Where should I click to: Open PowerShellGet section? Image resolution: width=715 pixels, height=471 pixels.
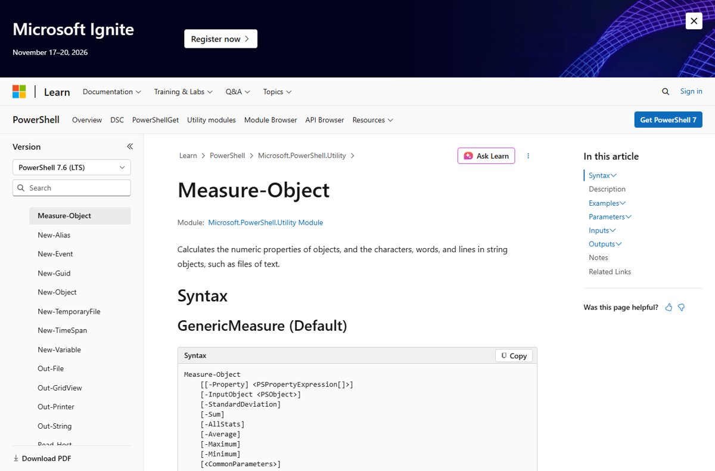[x=156, y=120]
